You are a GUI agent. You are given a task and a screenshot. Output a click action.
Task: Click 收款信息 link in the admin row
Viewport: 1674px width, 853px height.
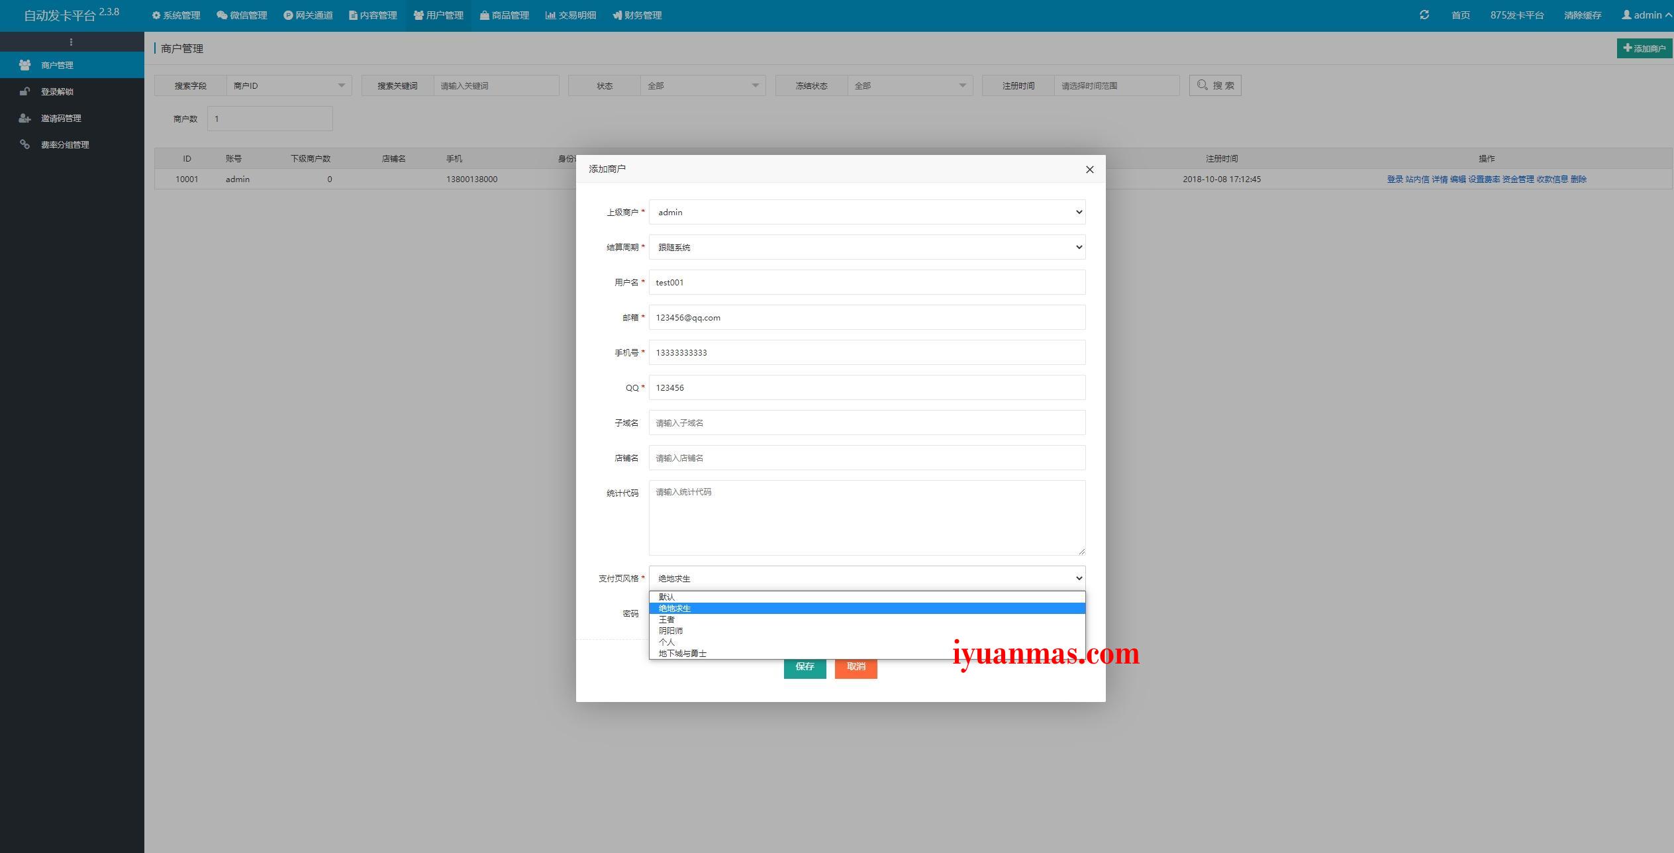[1552, 179]
